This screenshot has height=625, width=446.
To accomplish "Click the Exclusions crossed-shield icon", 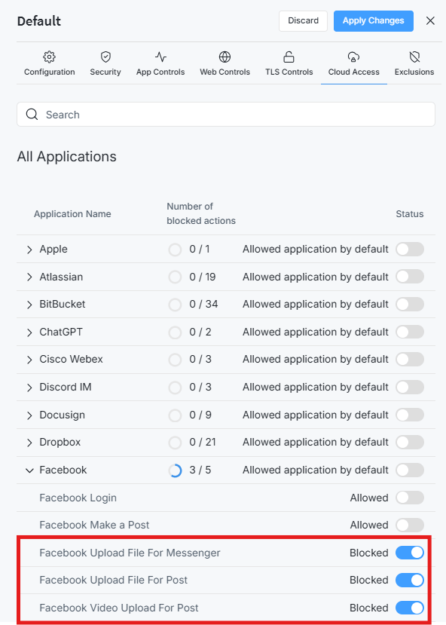I will (414, 57).
